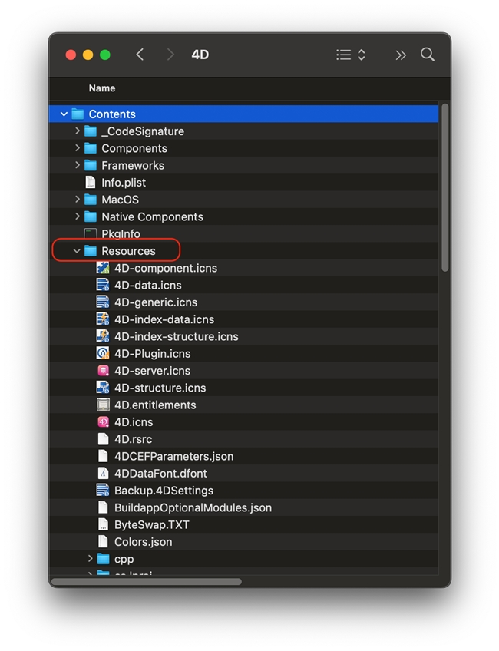Screen dimensions: 499x651
Task: Click the 4D-index-data.icns icon
Action: [x=103, y=319]
